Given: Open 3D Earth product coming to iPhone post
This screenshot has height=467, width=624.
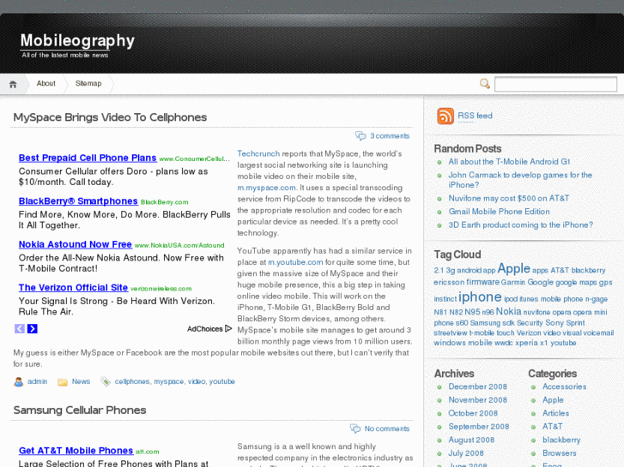Looking at the screenshot, I should [x=520, y=225].
